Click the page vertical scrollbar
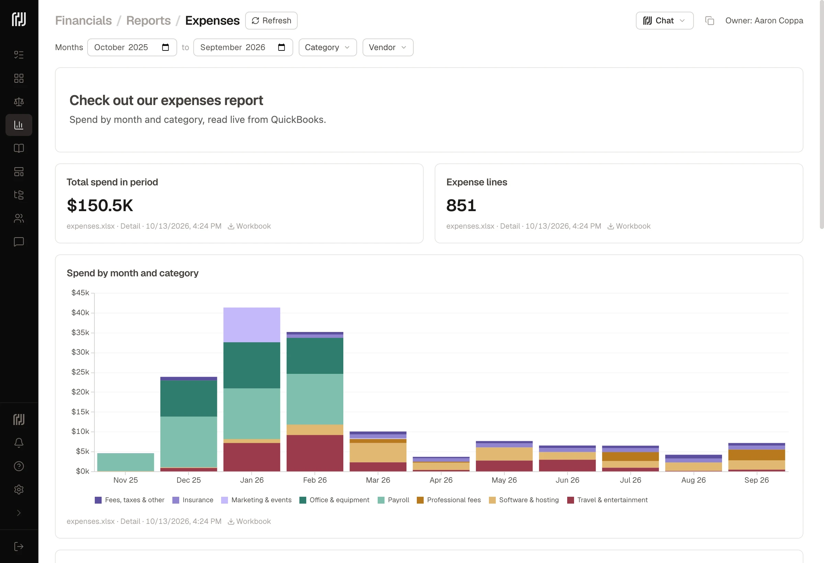The image size is (824, 563). 821,115
